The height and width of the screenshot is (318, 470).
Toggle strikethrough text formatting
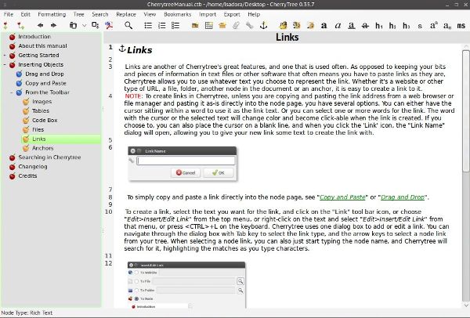365,26
